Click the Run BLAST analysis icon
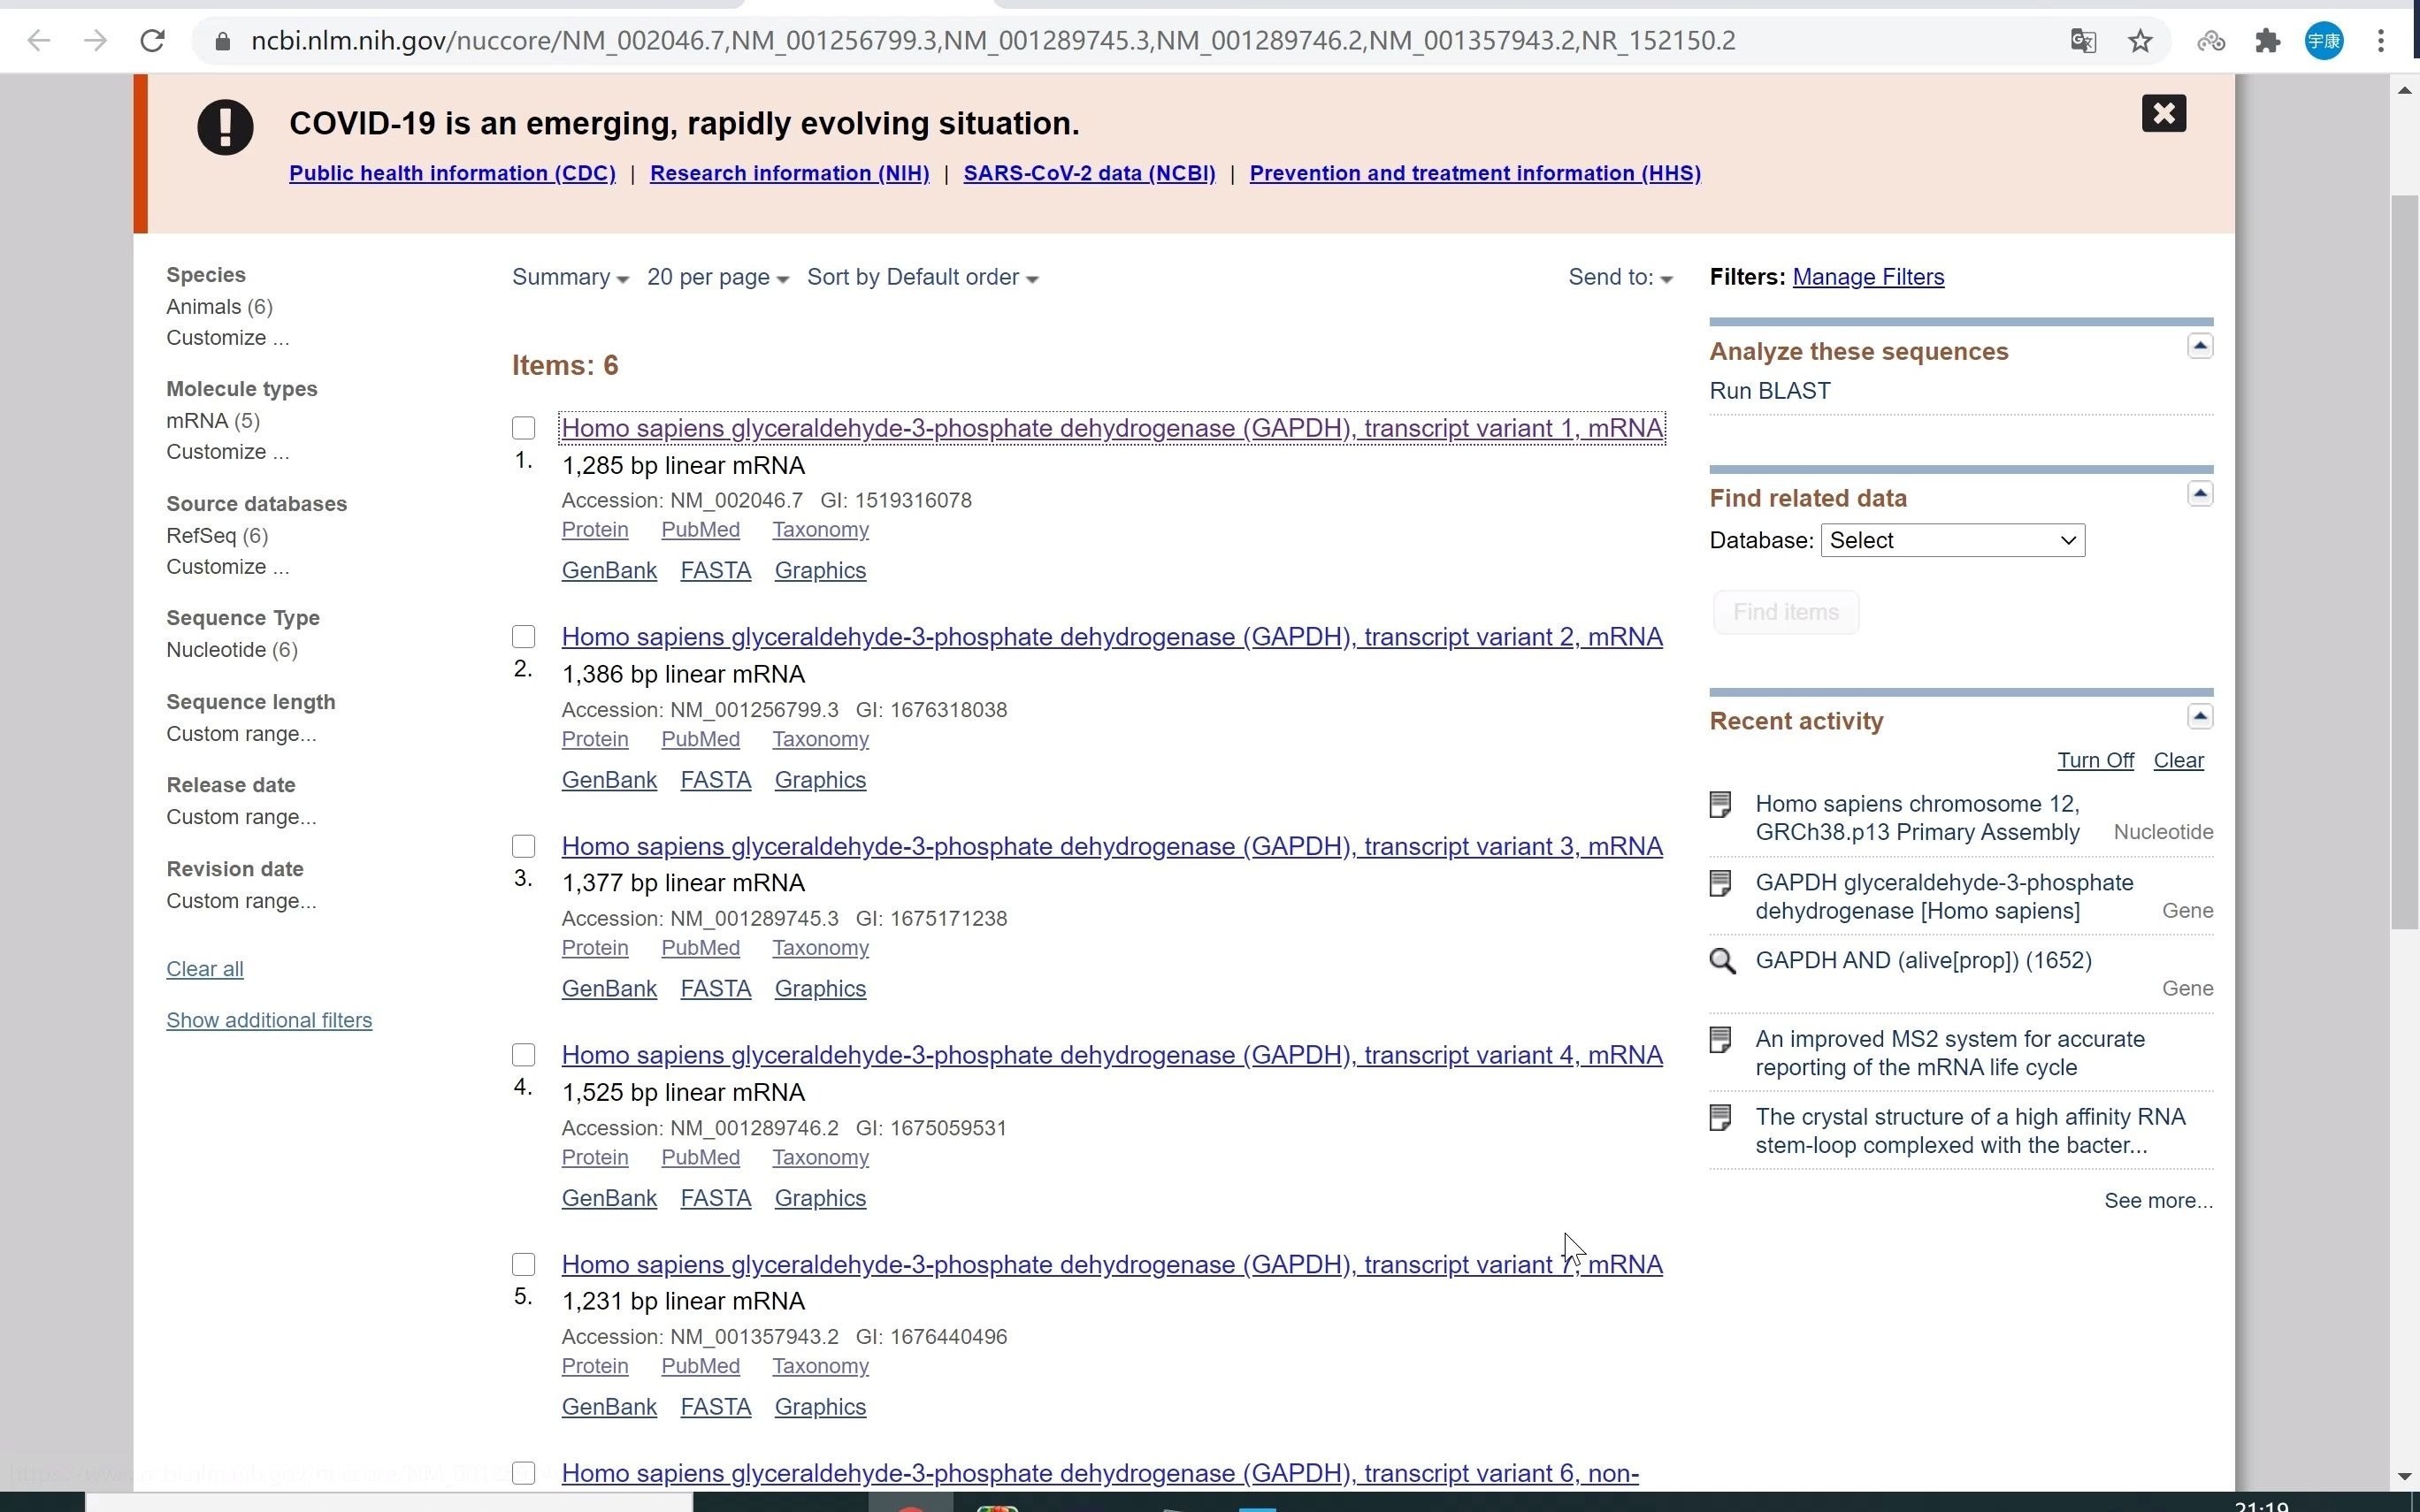Screen dimensions: 2420x1512 tap(1768, 390)
